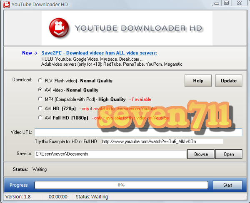
Task: Minimize the YouTube Downloader HD window
Action: coord(217,3)
